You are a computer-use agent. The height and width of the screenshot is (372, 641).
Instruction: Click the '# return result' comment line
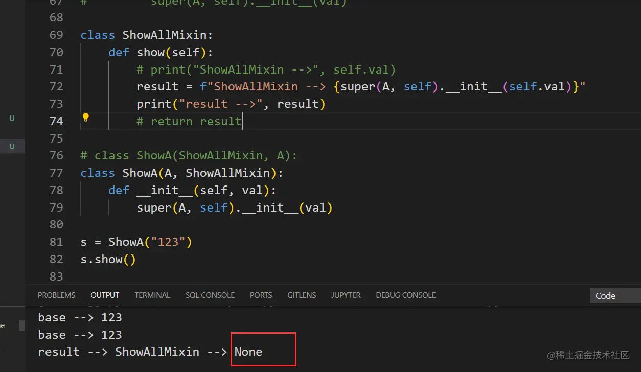pos(189,122)
